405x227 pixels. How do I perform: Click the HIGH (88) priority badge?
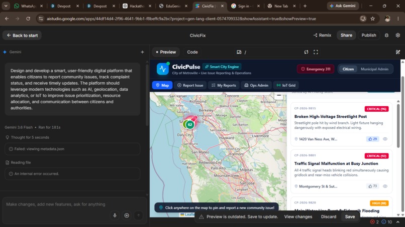(379, 203)
